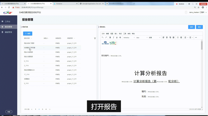Image resolution: width=208 pixels, height=116 pixels.
Task: Undo the last edit in the report editor
Action: point(102,38)
